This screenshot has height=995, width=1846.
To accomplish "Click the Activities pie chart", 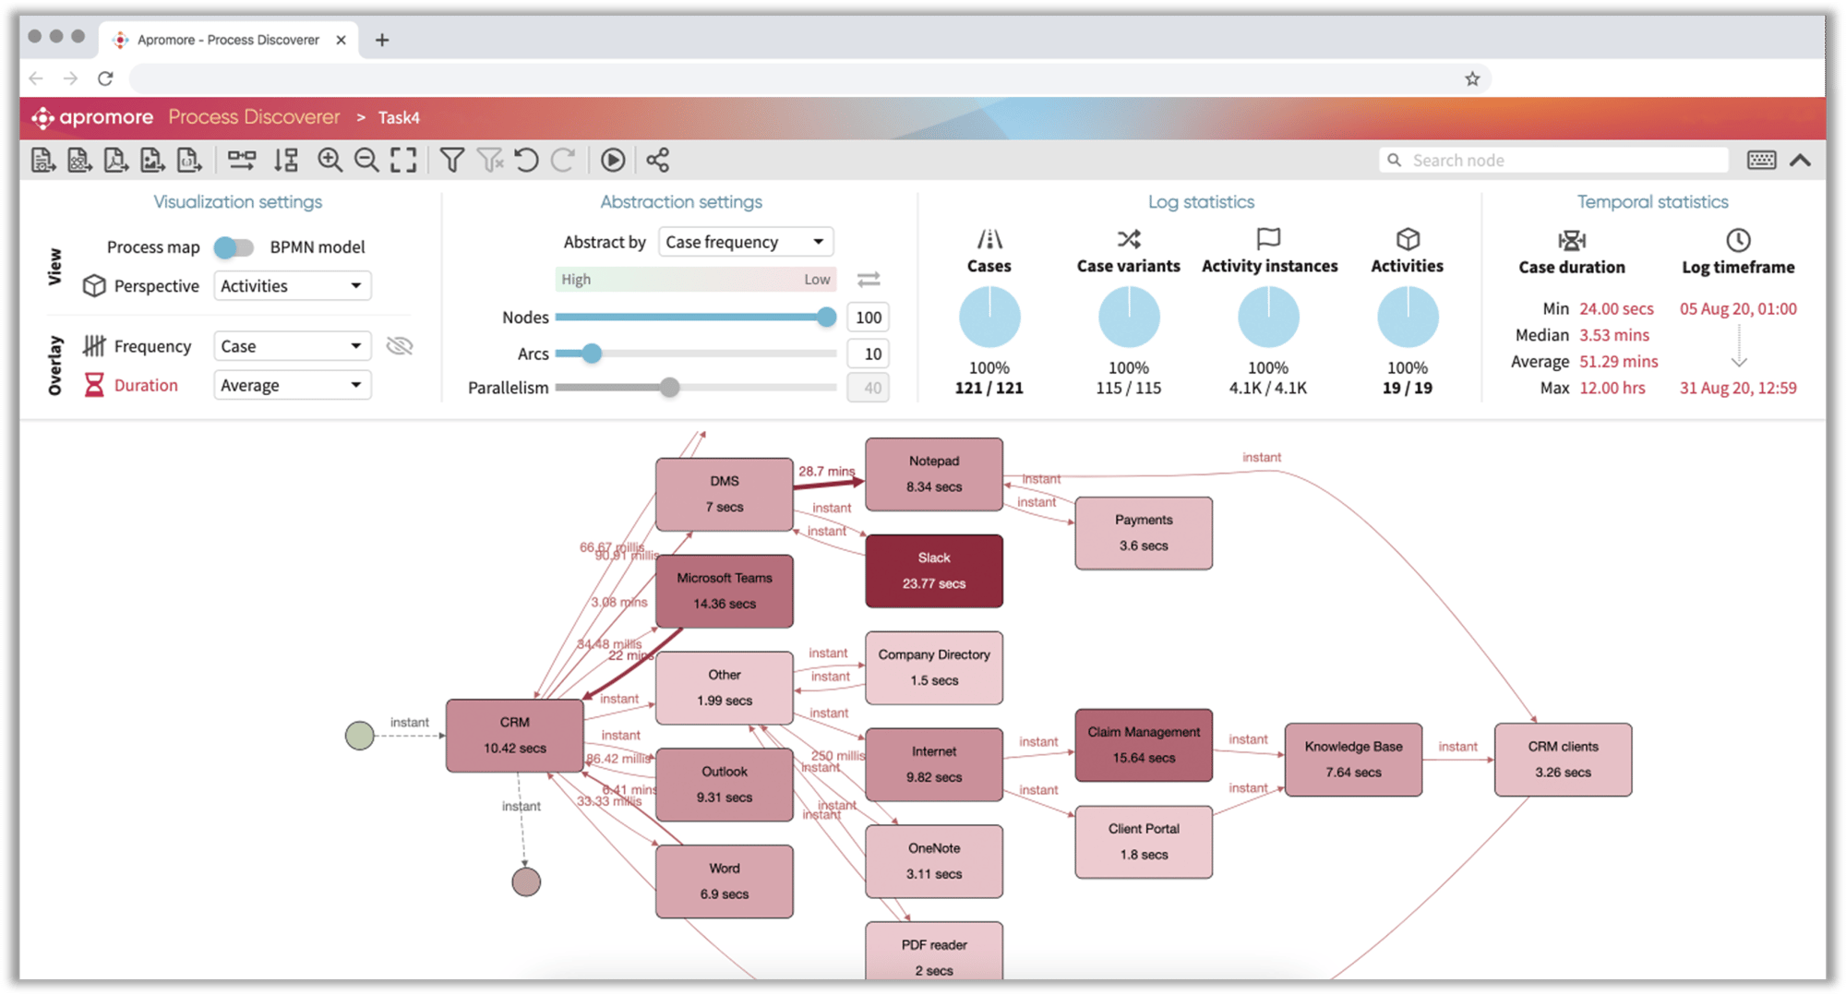I will pos(1408,317).
